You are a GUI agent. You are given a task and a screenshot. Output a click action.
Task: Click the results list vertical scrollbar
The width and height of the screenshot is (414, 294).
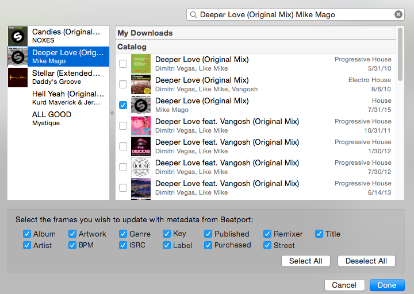pos(400,46)
